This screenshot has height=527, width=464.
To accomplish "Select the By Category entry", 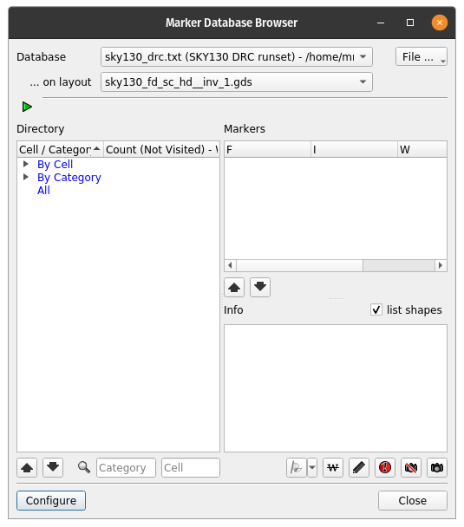I will [69, 178].
